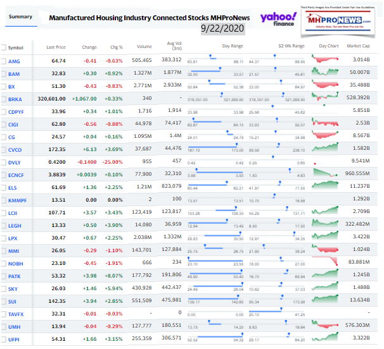
Task: Click the Yahoo Finance logo
Action: (x=278, y=20)
